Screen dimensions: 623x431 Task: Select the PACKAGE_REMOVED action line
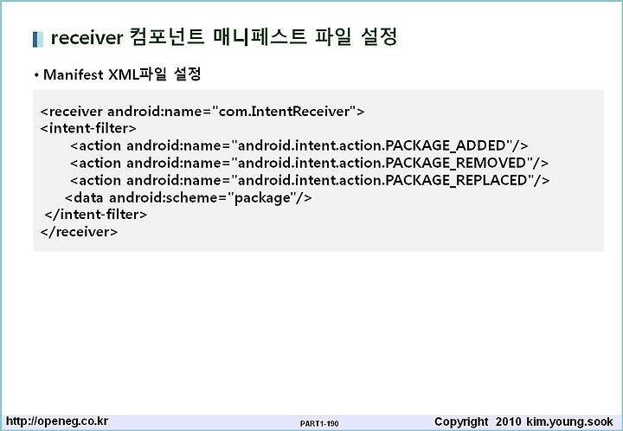pos(309,163)
